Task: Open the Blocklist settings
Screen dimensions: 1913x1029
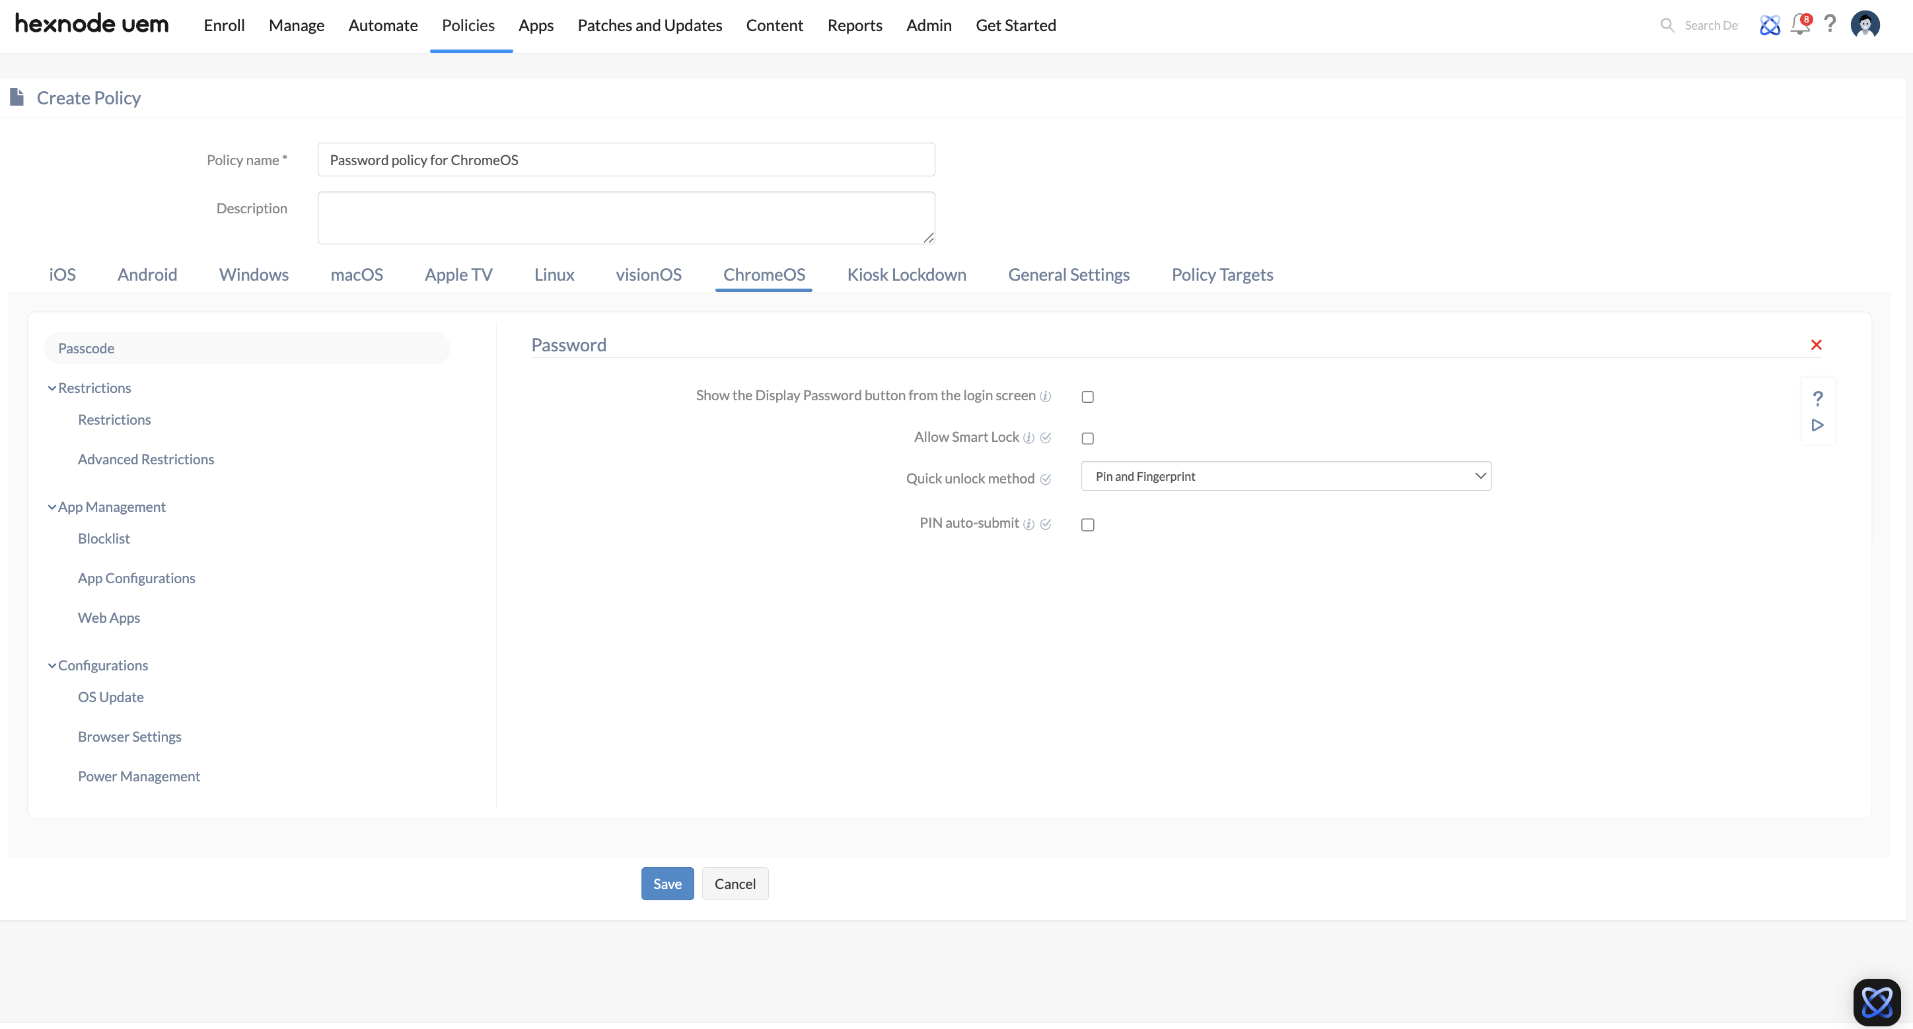Action: tap(104, 538)
